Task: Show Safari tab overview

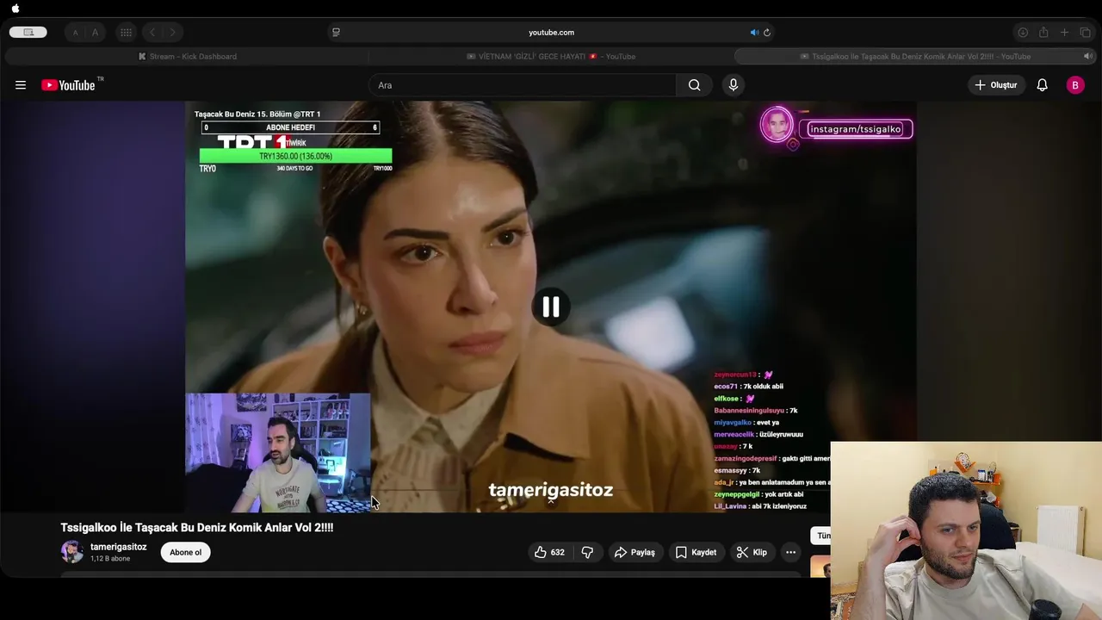Action: (x=1085, y=33)
